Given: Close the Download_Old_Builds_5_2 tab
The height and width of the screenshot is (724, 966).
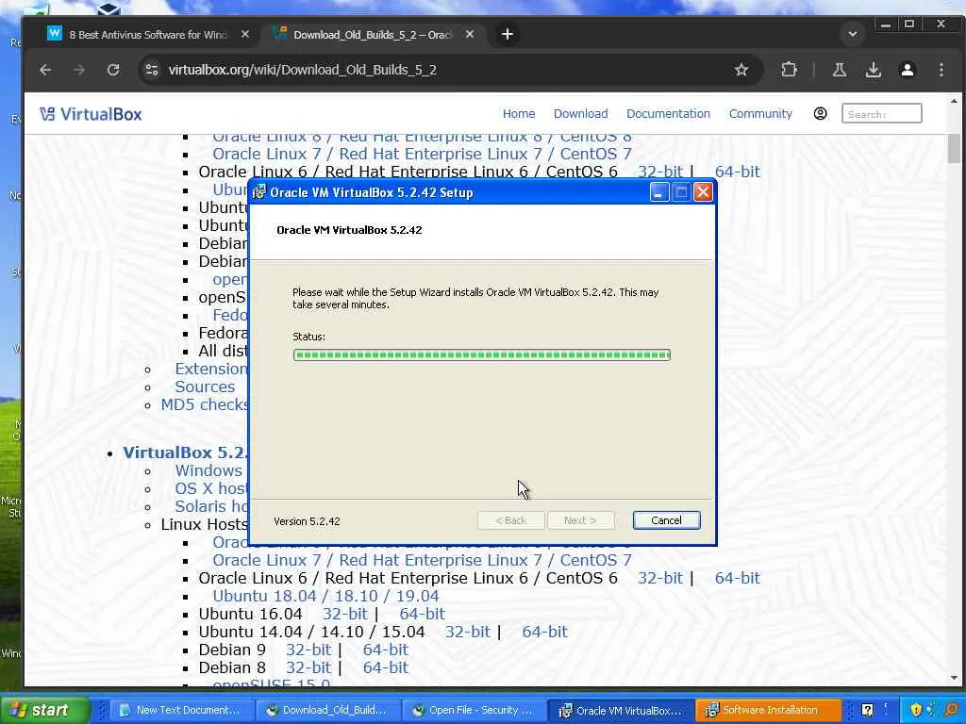Looking at the screenshot, I should click(470, 35).
